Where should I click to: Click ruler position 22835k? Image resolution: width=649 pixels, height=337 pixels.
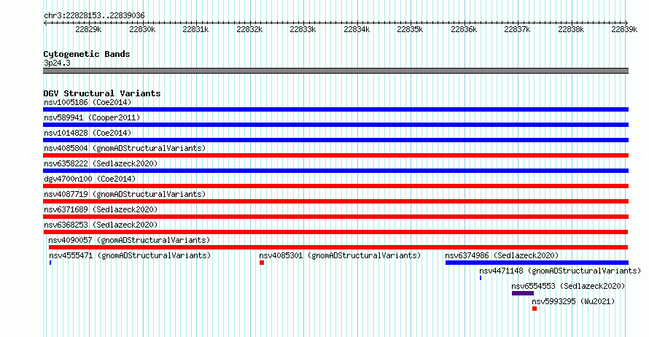410,29
